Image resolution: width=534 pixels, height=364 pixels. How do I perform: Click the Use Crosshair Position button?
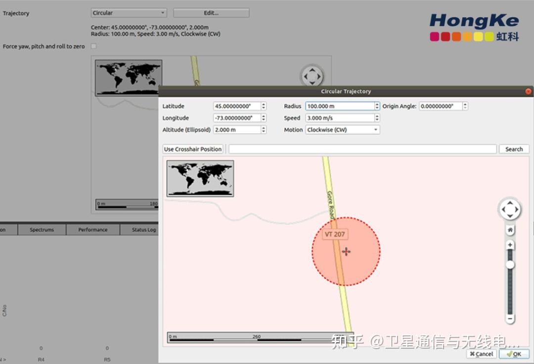192,149
